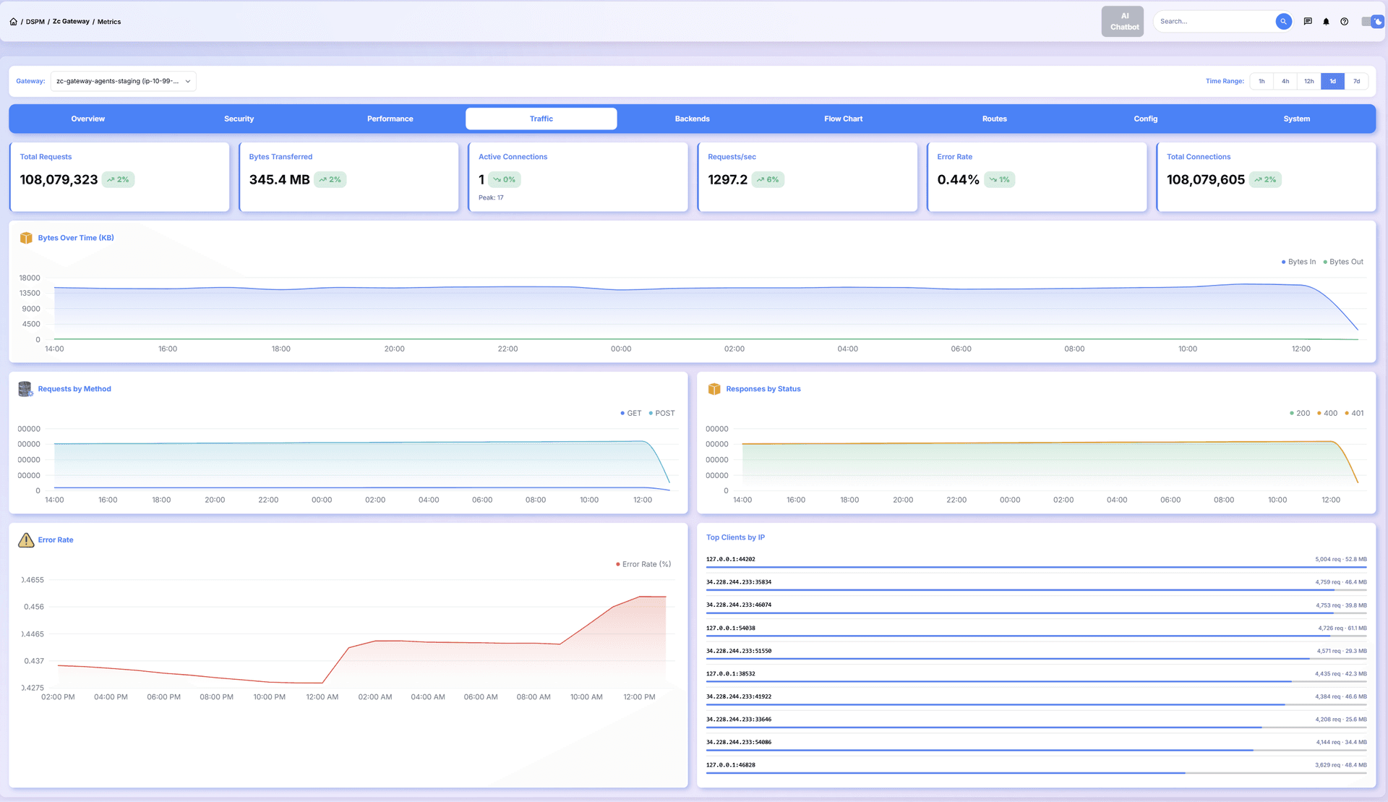Open the messages chat icon
1388x802 pixels.
(x=1308, y=22)
